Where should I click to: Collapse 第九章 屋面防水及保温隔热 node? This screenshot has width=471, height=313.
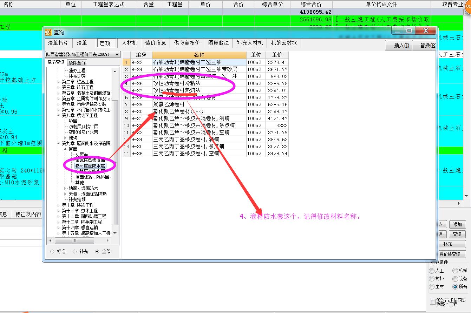pyautogui.click(x=59, y=143)
